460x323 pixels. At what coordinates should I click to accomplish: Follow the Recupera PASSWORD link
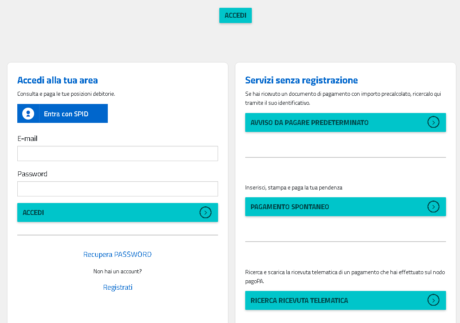(x=117, y=254)
